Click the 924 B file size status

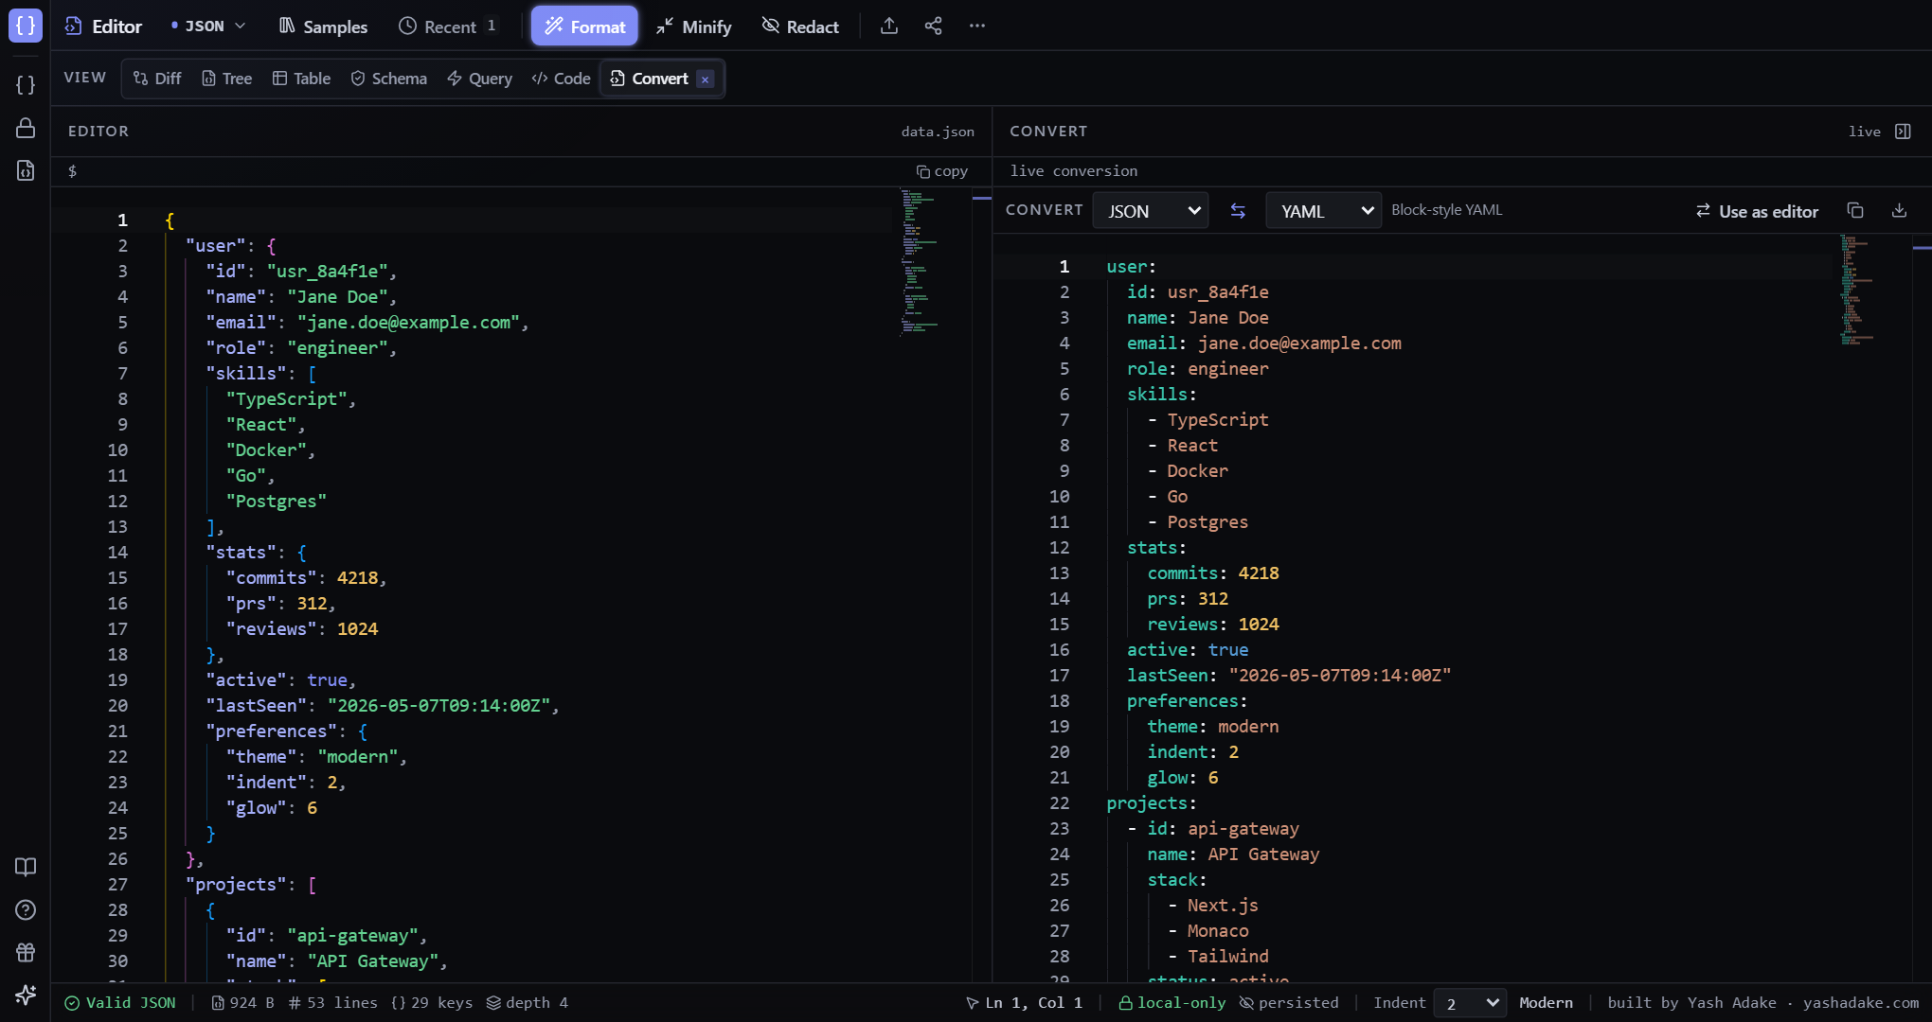click(242, 1003)
